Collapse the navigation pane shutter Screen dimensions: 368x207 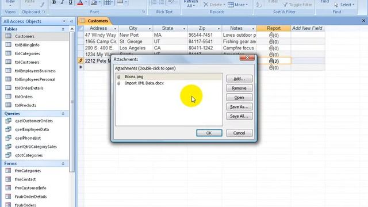[x=71, y=21]
